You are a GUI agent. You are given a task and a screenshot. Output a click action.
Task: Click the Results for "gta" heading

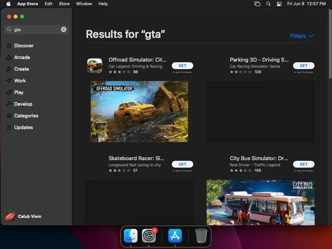point(125,34)
